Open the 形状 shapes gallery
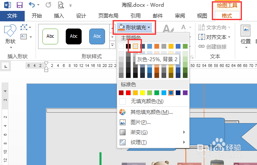The width and height of the screenshot is (257, 165). [10, 36]
